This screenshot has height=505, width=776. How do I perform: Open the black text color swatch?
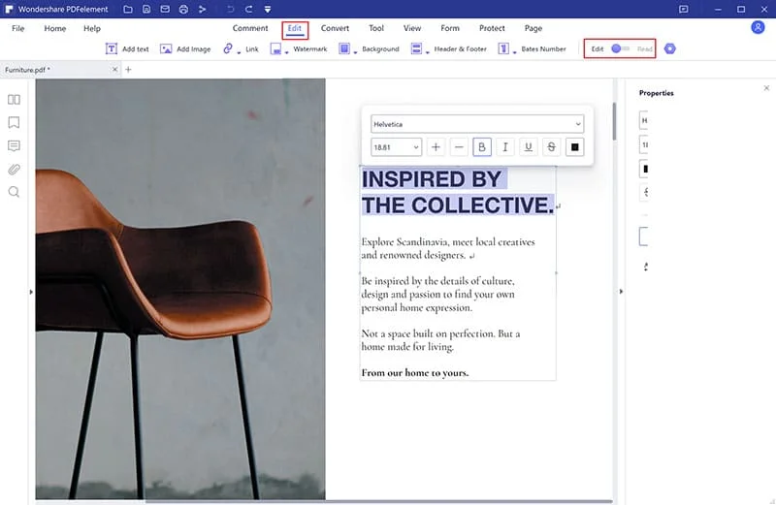(574, 147)
